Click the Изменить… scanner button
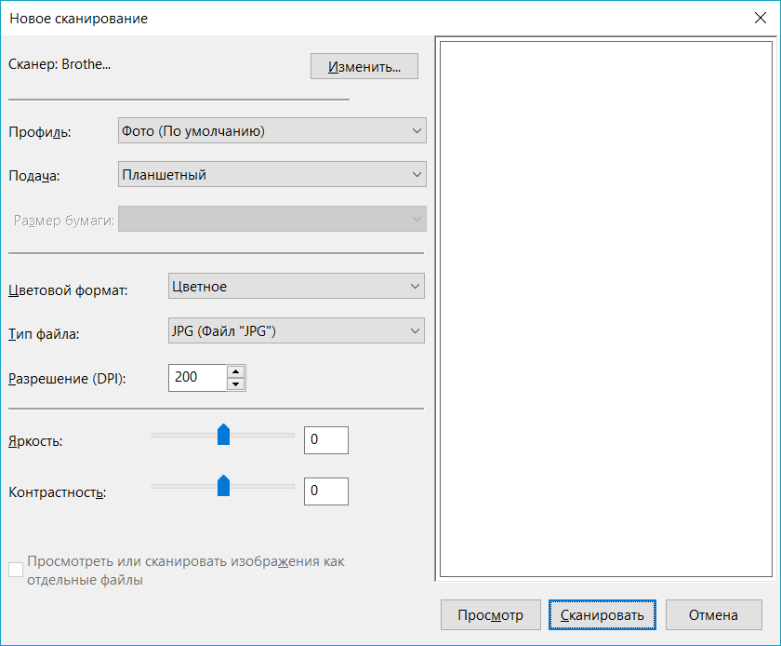Image resolution: width=781 pixels, height=646 pixels. coord(364,66)
